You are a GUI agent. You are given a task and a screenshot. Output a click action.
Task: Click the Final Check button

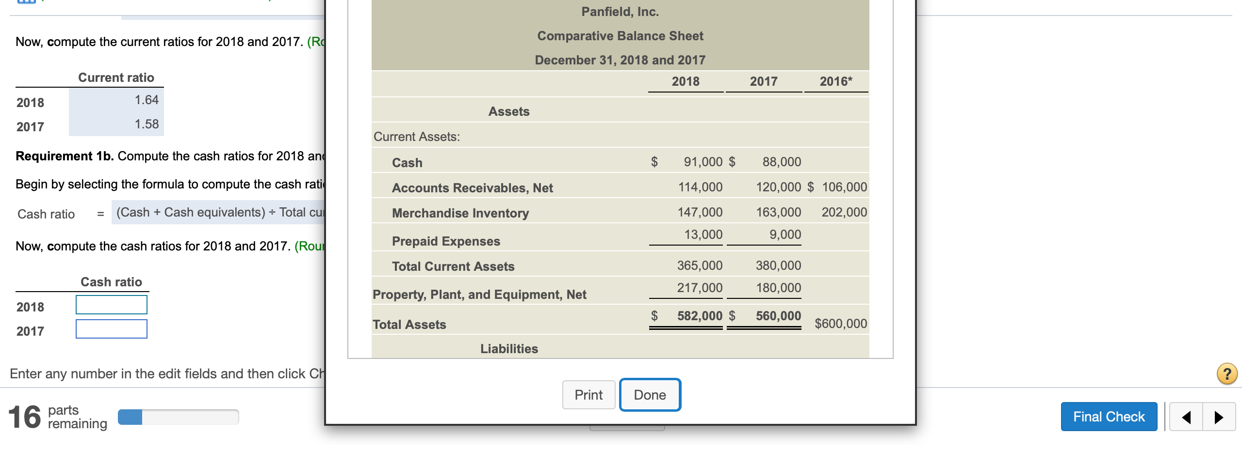point(1109,417)
